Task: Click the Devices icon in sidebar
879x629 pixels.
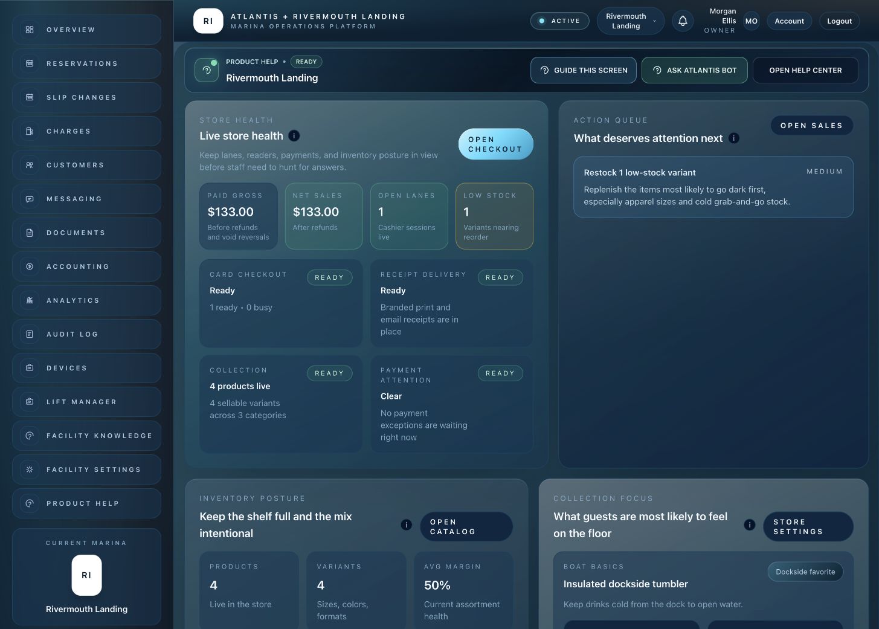Action: point(30,368)
